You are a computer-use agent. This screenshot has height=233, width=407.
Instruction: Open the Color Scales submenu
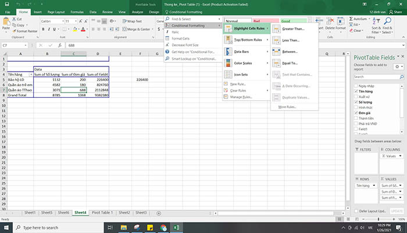(247, 63)
